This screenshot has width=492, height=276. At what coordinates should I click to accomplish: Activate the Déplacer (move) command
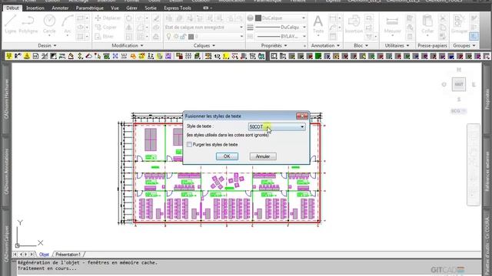pyautogui.click(x=108, y=18)
